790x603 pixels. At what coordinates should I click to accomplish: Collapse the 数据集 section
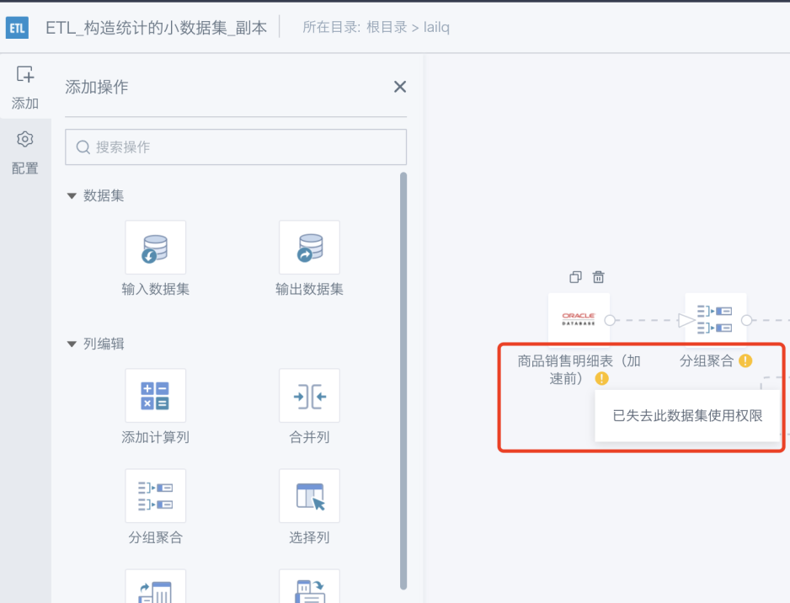(72, 195)
